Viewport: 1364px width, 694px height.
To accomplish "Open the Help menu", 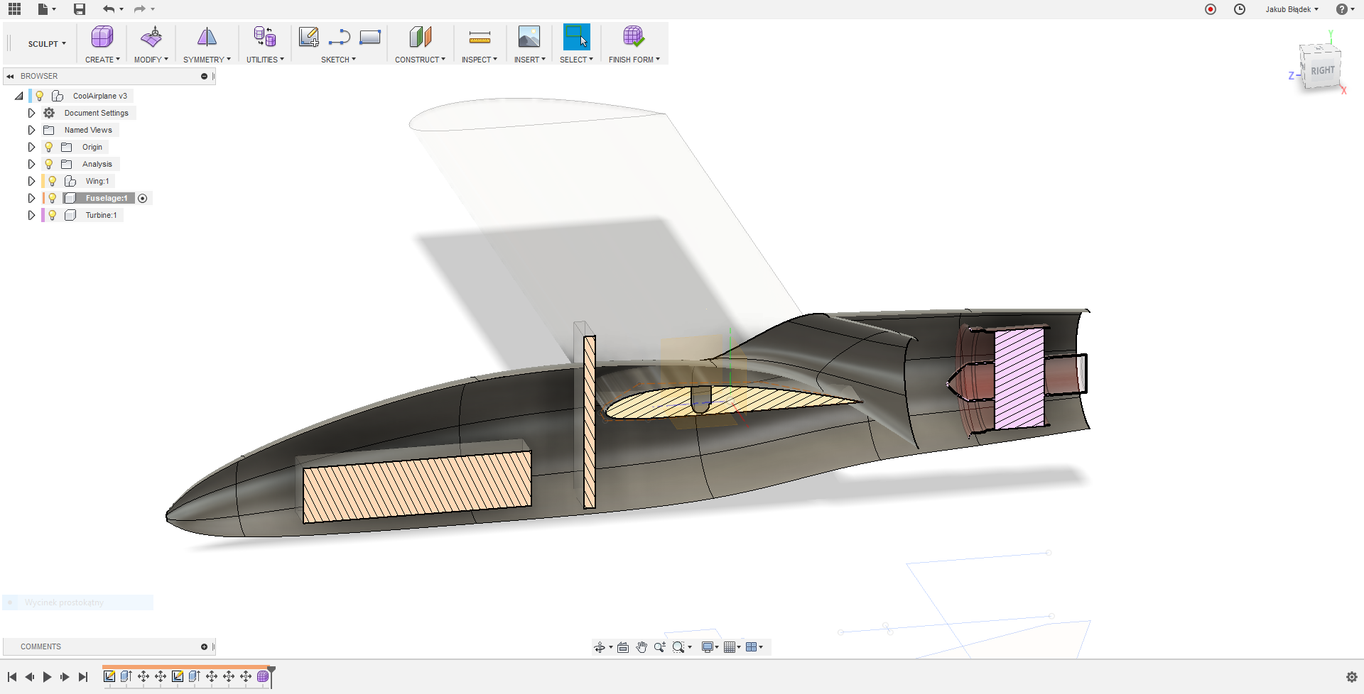I will (1345, 9).
